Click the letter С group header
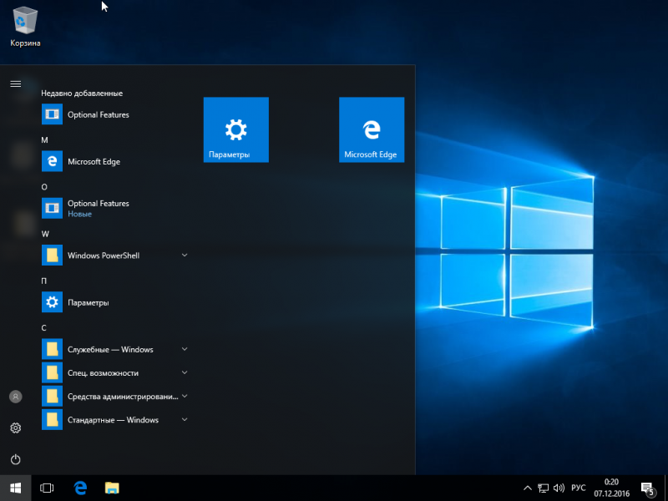 point(43,327)
